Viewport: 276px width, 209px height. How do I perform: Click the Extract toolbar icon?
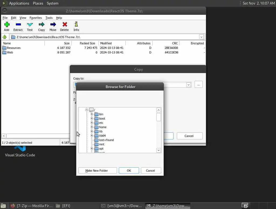point(18,24)
